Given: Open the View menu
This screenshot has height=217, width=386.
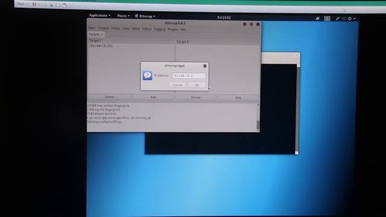Looking at the screenshot, I should click(126, 28).
